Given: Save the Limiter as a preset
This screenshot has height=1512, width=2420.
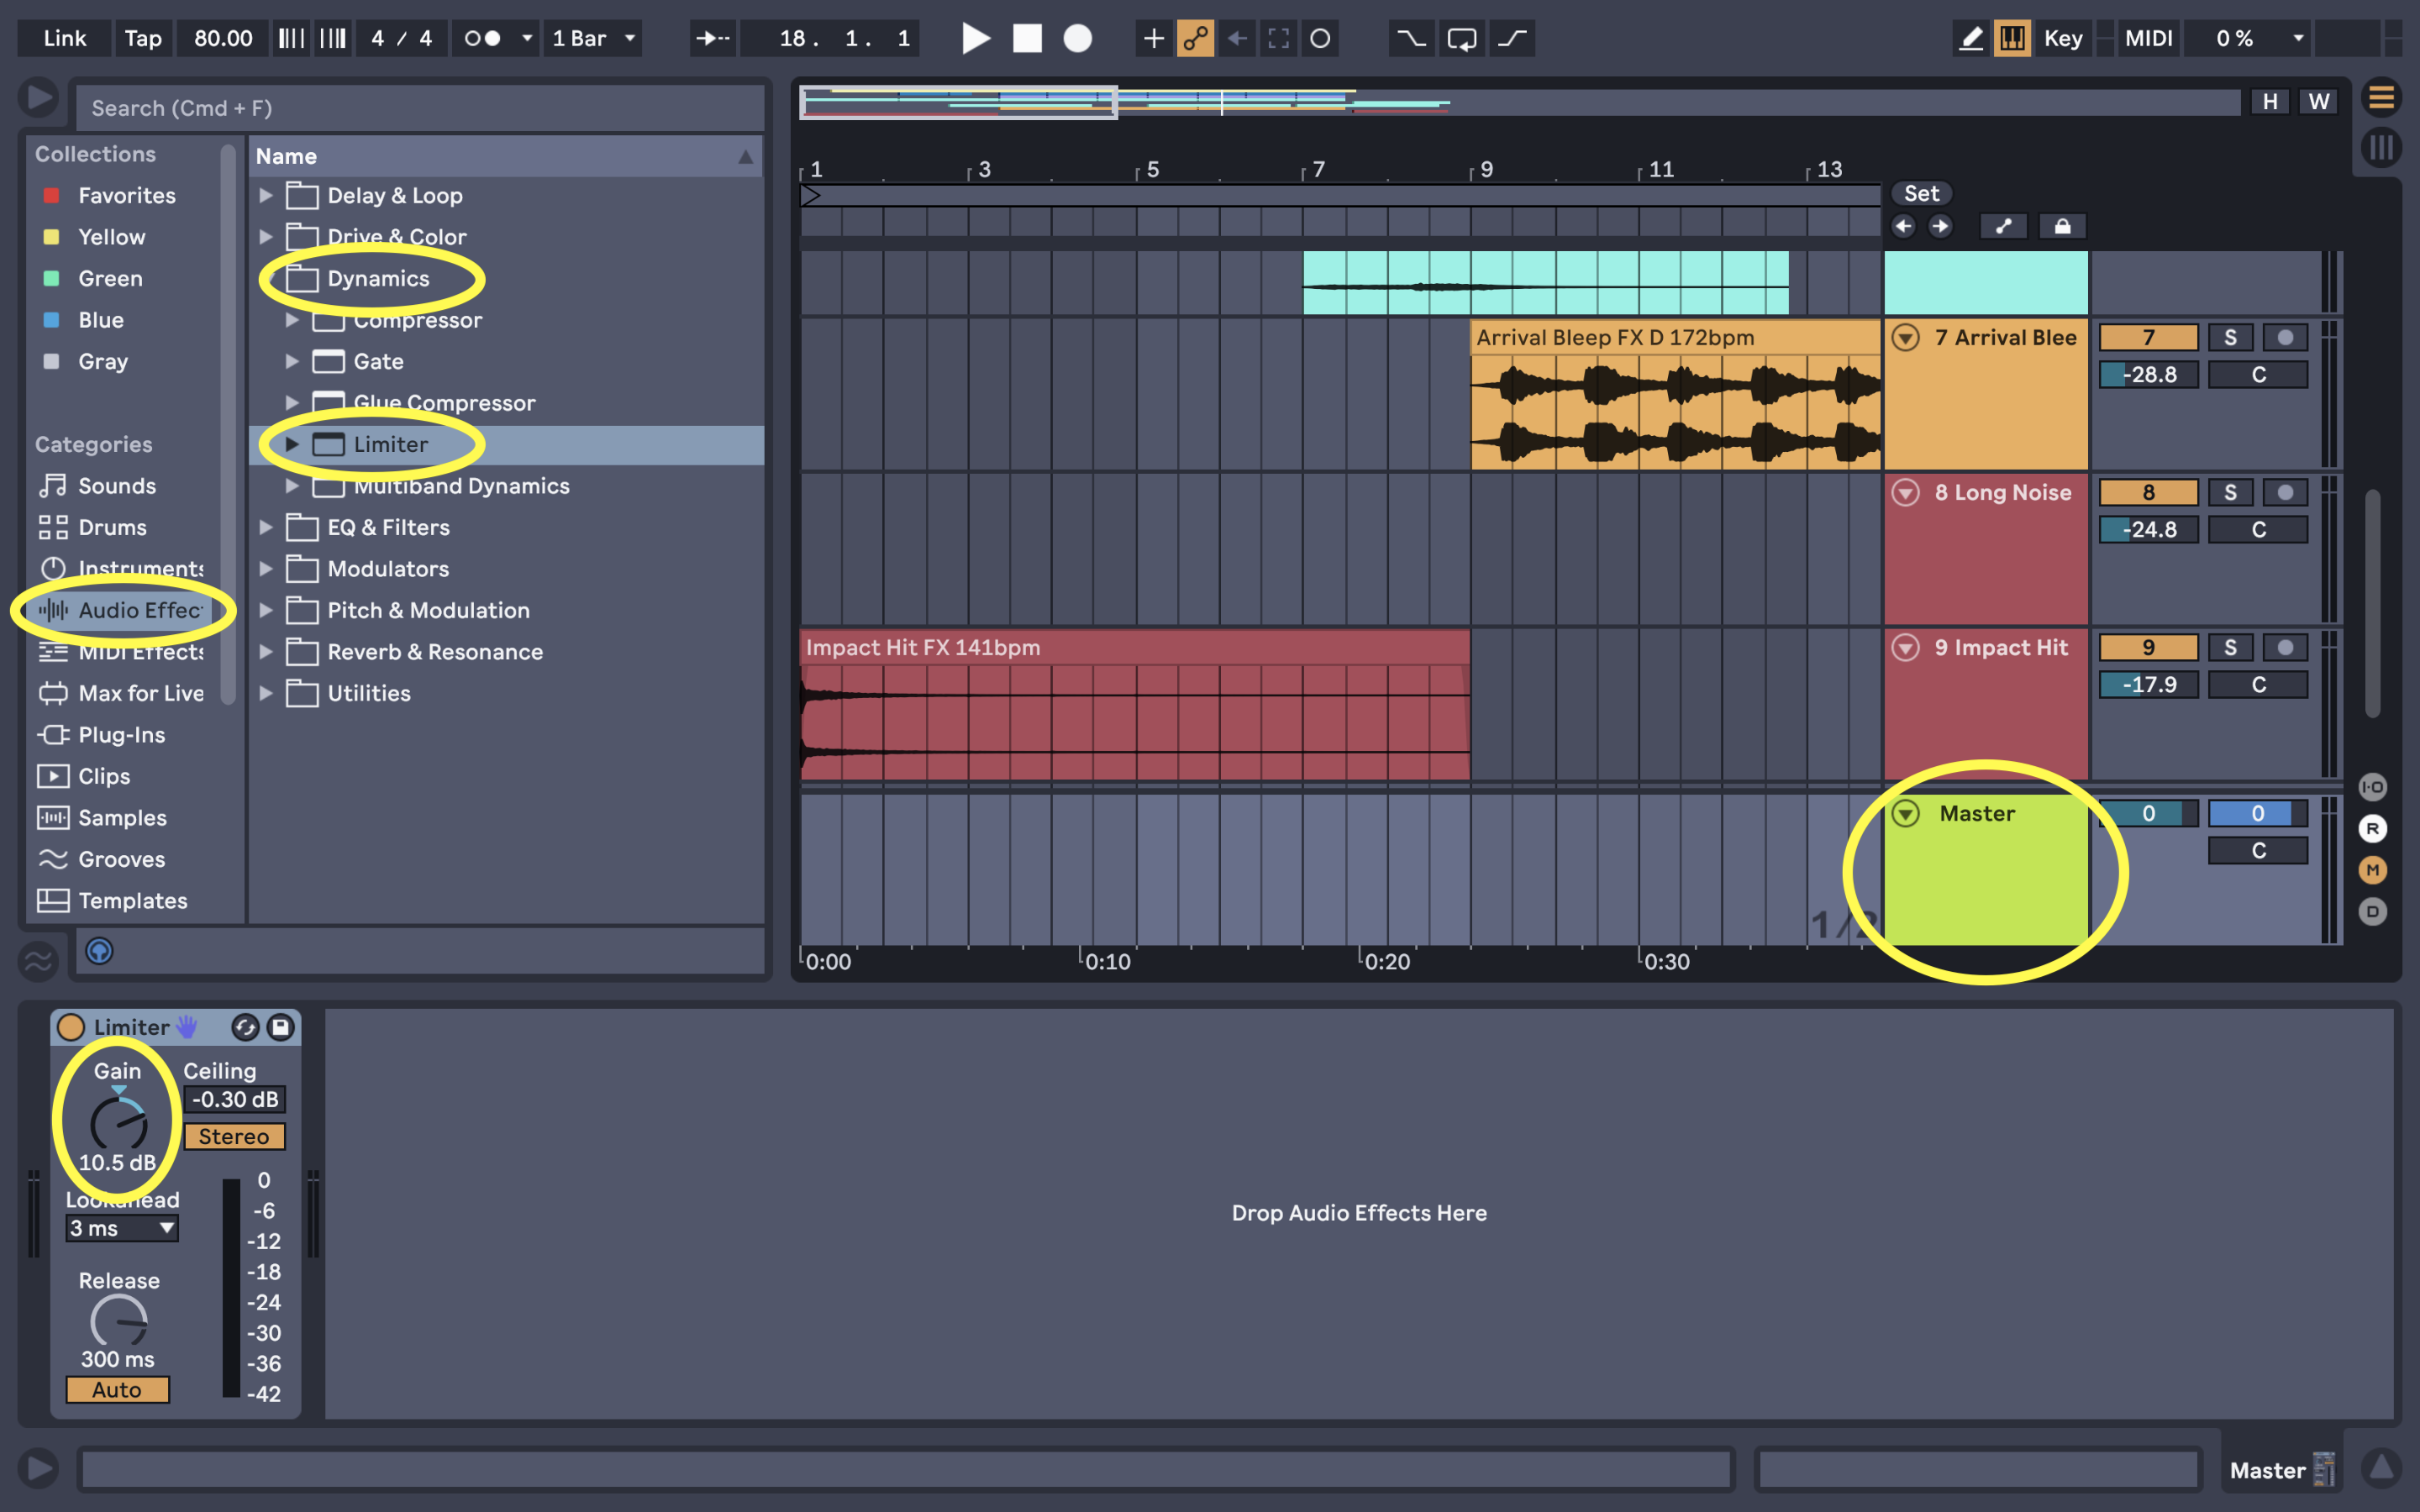Looking at the screenshot, I should (281, 1026).
